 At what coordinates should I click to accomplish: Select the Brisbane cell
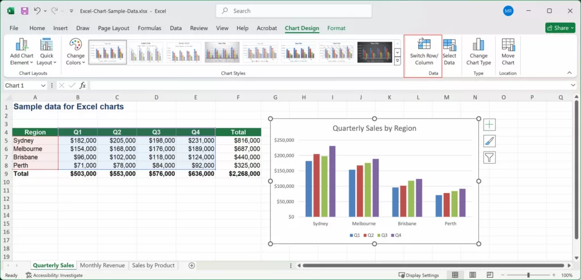click(x=35, y=157)
